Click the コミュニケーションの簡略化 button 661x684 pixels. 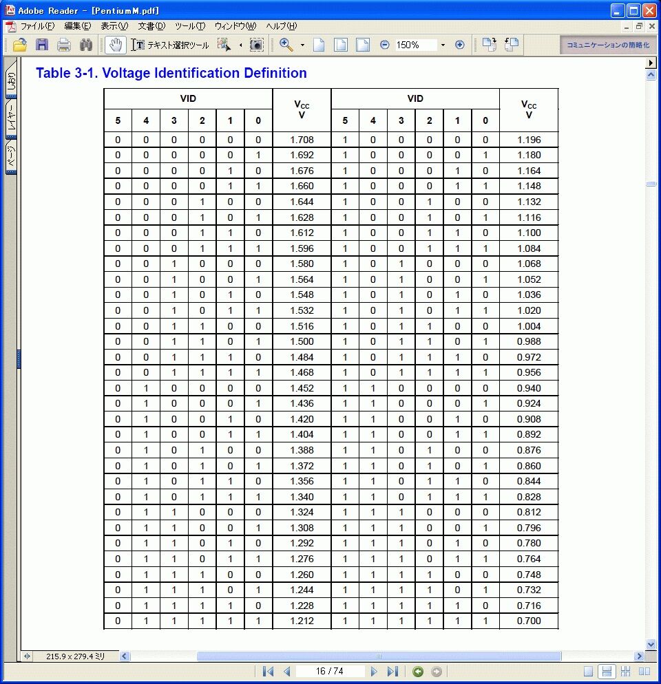(x=608, y=45)
